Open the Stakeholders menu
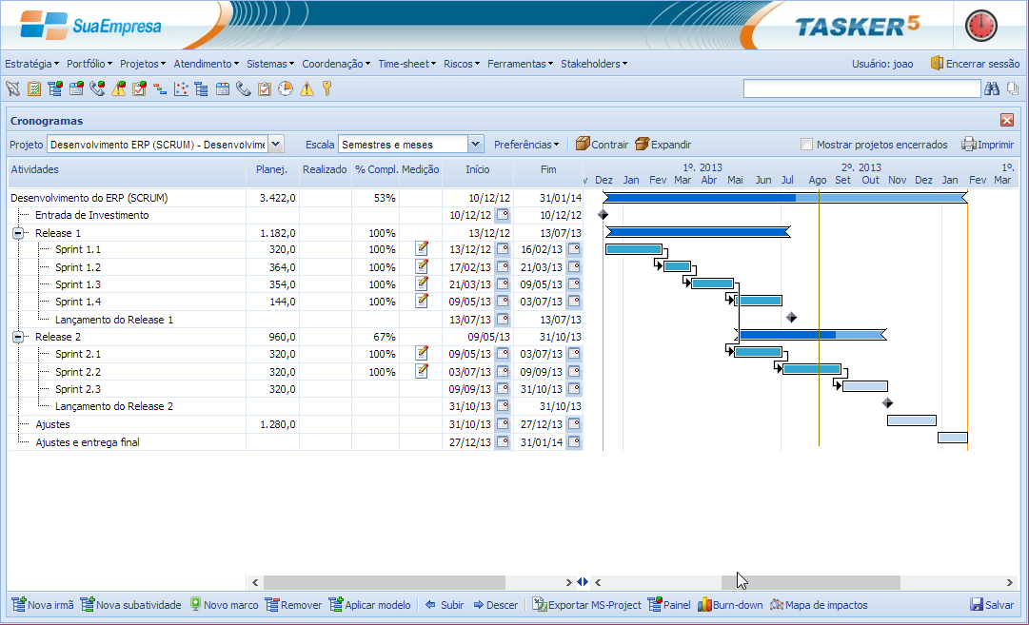Screen dimensions: 1029x625 (x=594, y=64)
